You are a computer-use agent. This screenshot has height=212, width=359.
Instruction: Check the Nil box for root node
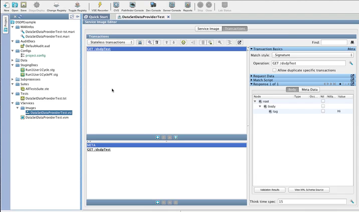tap(323, 101)
